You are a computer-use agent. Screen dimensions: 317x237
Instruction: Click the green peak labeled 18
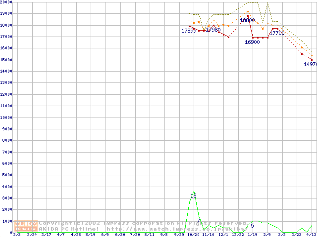coord(193,196)
